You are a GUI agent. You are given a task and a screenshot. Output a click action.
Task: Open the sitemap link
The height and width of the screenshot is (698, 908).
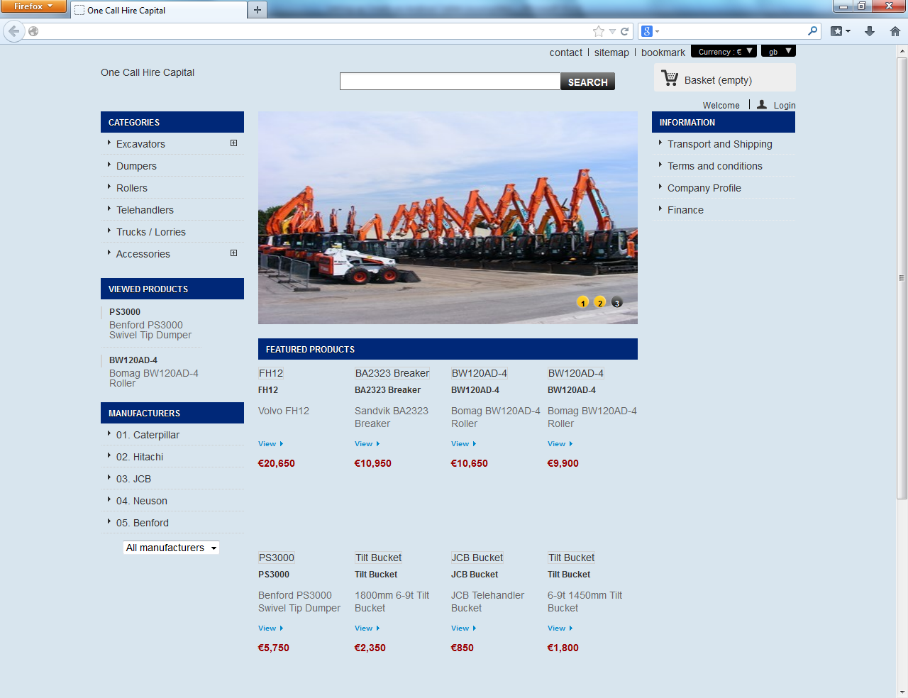click(611, 52)
